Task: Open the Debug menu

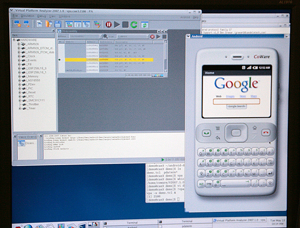Action: 42,16
